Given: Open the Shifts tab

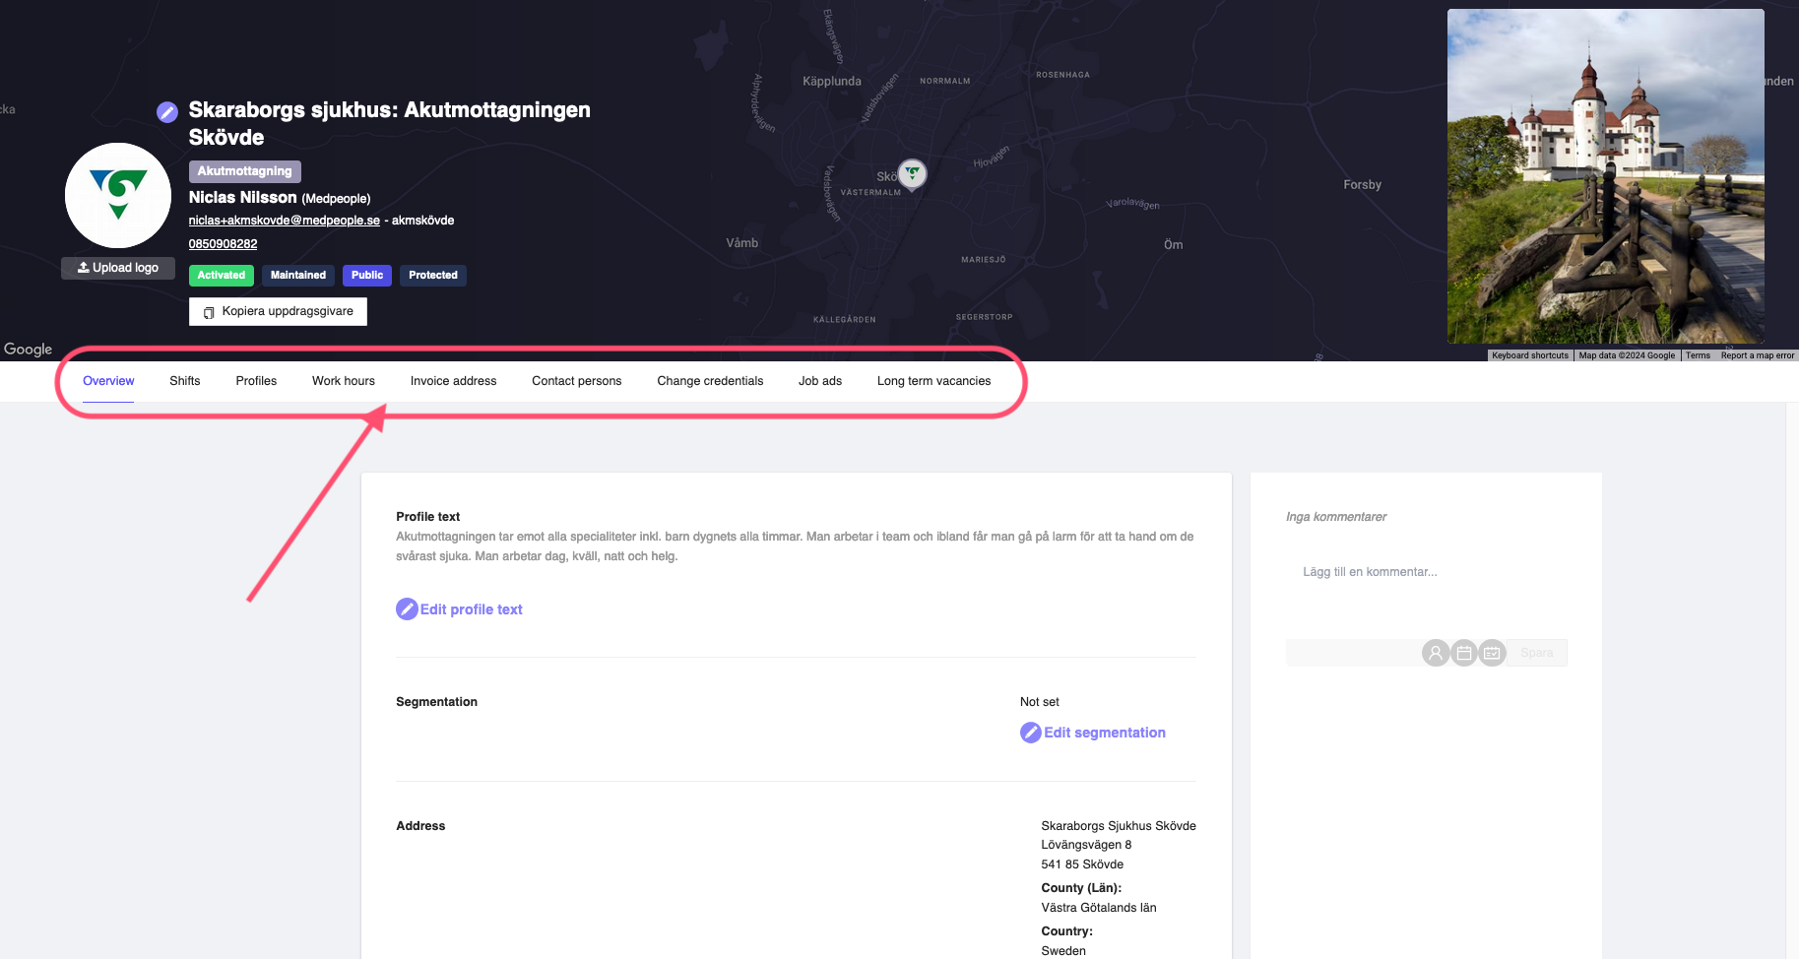Looking at the screenshot, I should (184, 381).
